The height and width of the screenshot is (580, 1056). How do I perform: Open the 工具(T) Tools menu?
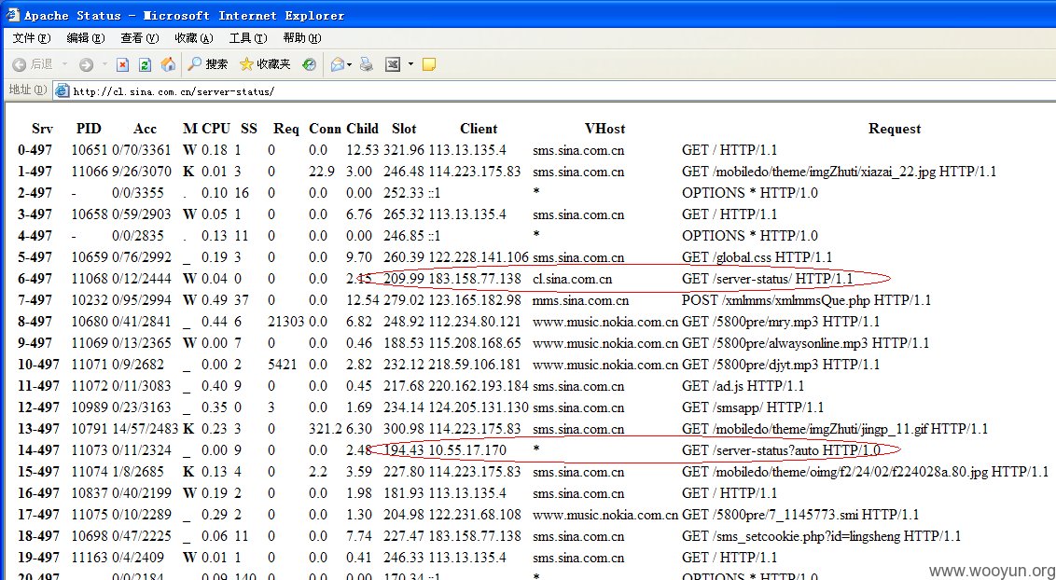(248, 37)
